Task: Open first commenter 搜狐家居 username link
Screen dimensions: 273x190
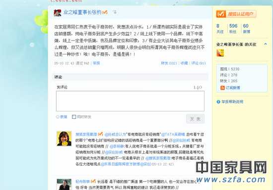Action: pyautogui.click(x=86, y=134)
